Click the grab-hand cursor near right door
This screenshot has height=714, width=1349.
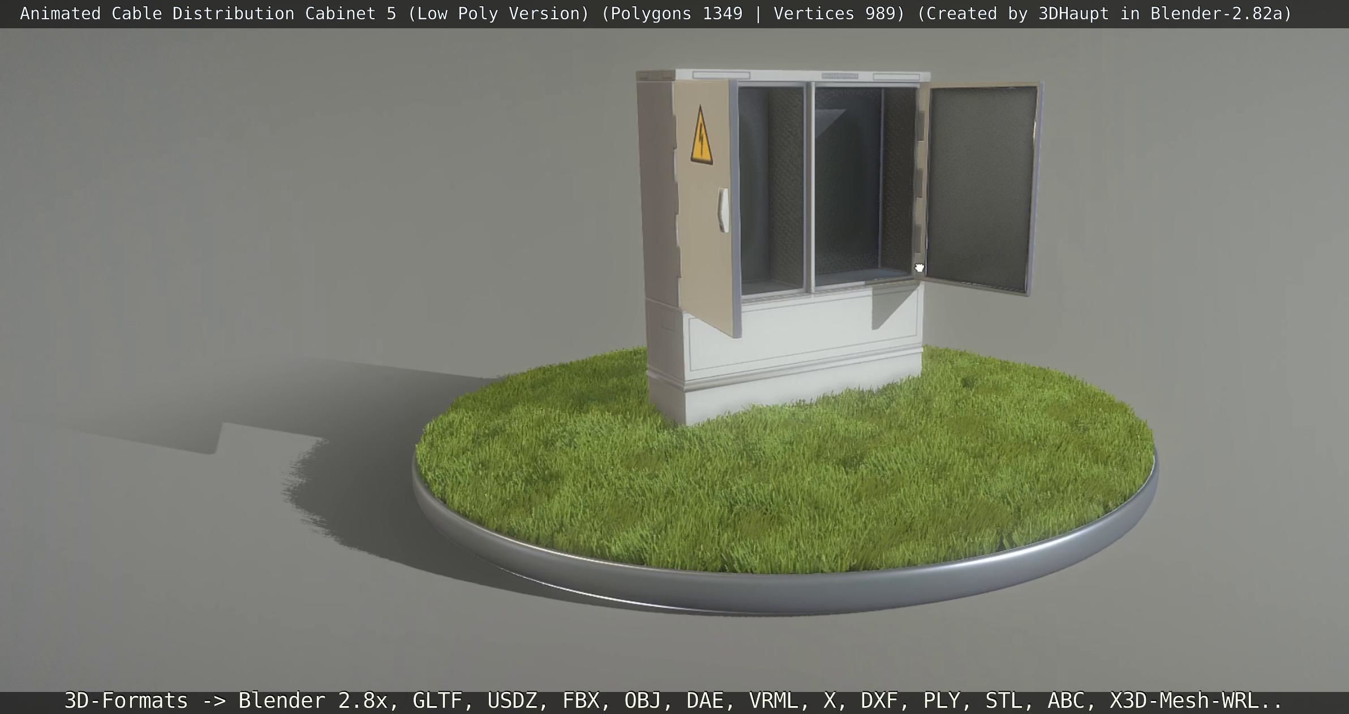pos(920,268)
